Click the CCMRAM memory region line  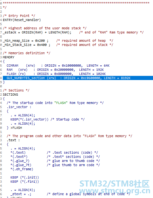coord(58,66)
